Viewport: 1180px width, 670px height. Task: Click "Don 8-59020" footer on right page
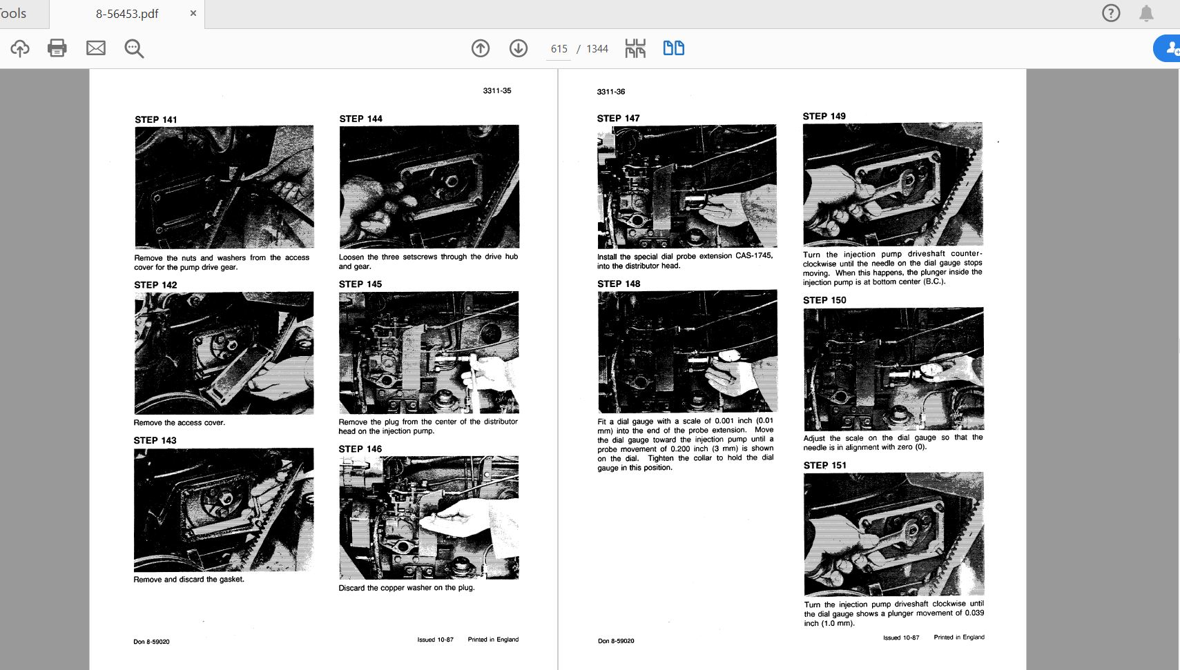point(616,641)
